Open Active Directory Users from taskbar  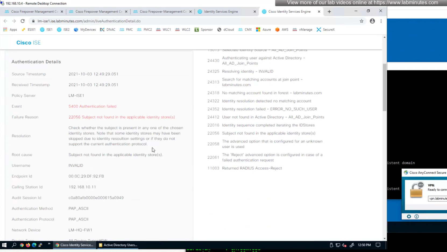[118, 245]
